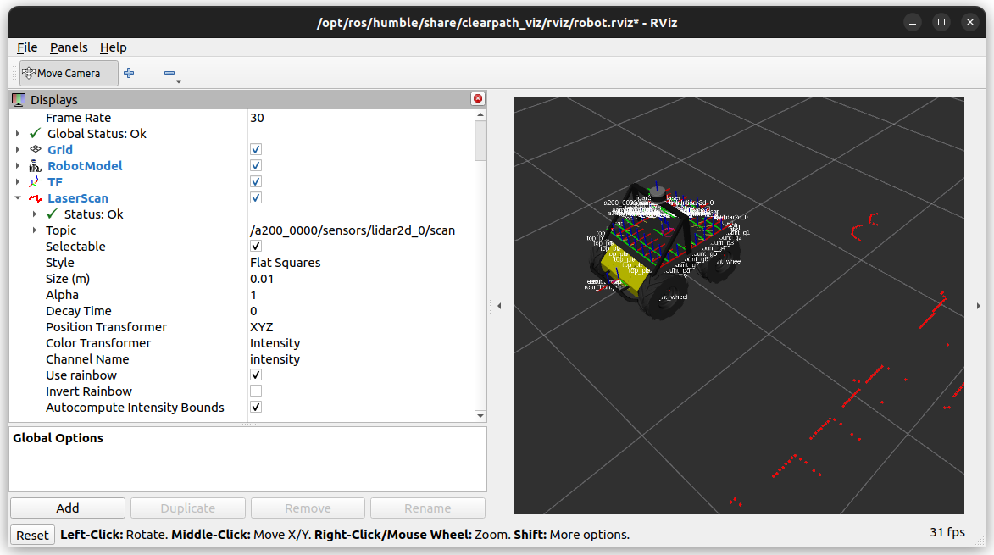Enable the Invert Rainbow checkbox
The width and height of the screenshot is (994, 555).
pos(256,391)
